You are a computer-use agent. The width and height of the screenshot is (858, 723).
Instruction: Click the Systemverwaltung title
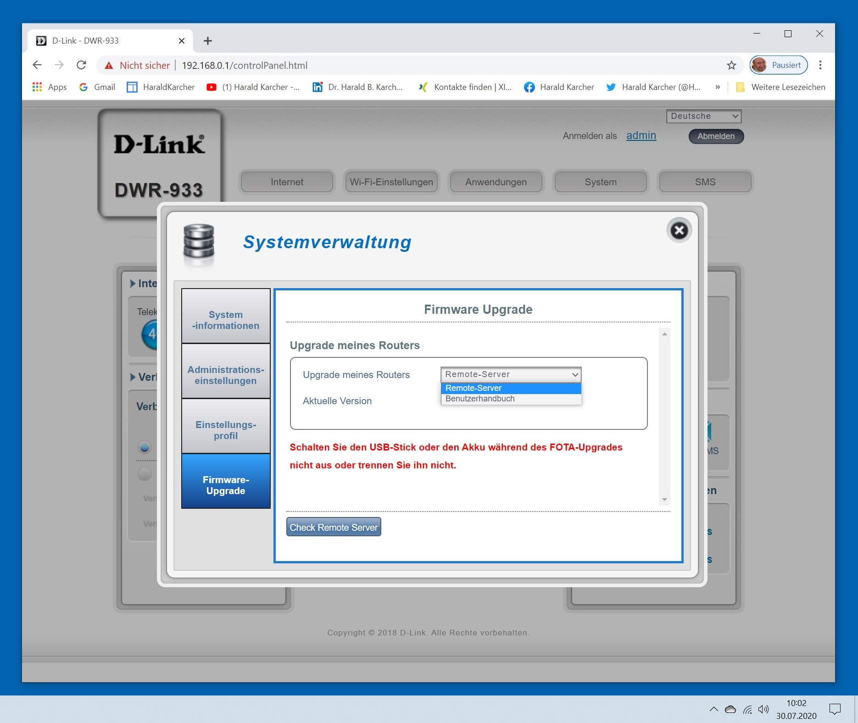pos(327,242)
